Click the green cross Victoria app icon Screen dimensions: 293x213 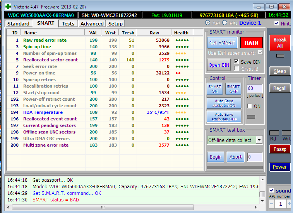pos(8,7)
